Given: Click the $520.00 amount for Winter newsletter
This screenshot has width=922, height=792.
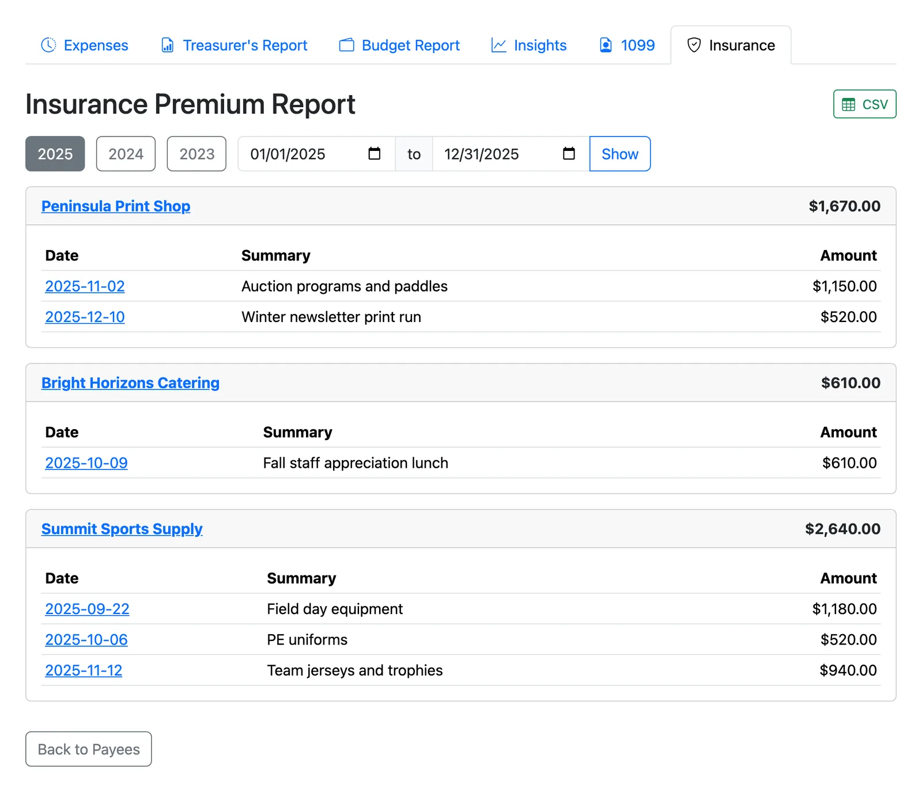Looking at the screenshot, I should tap(849, 317).
